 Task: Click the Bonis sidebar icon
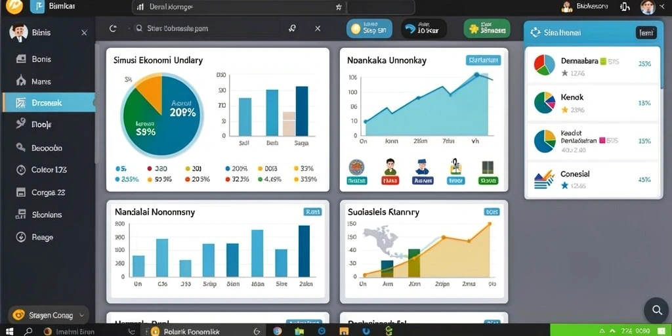[x=20, y=59]
